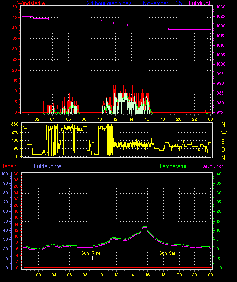Image resolution: width=237 pixels, height=282 pixels.
Task: Click the green -10 temperature axis value
Action: coord(219,268)
